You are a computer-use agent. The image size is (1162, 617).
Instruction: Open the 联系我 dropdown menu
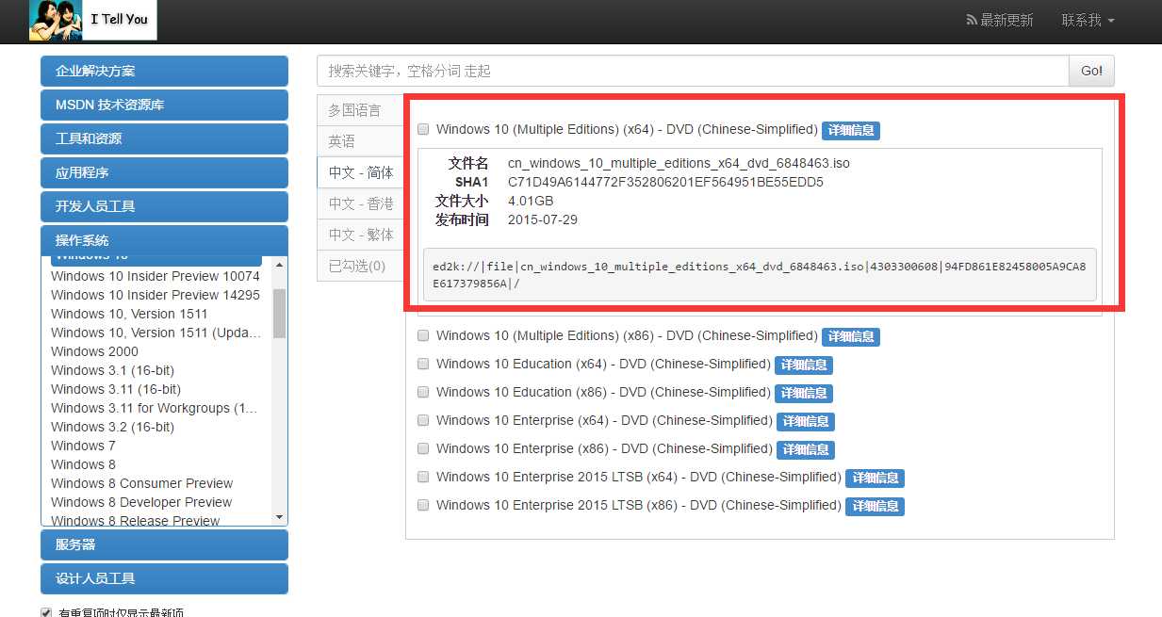click(1088, 20)
